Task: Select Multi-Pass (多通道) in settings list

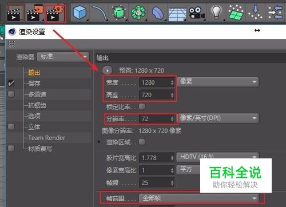Action: [x=37, y=94]
